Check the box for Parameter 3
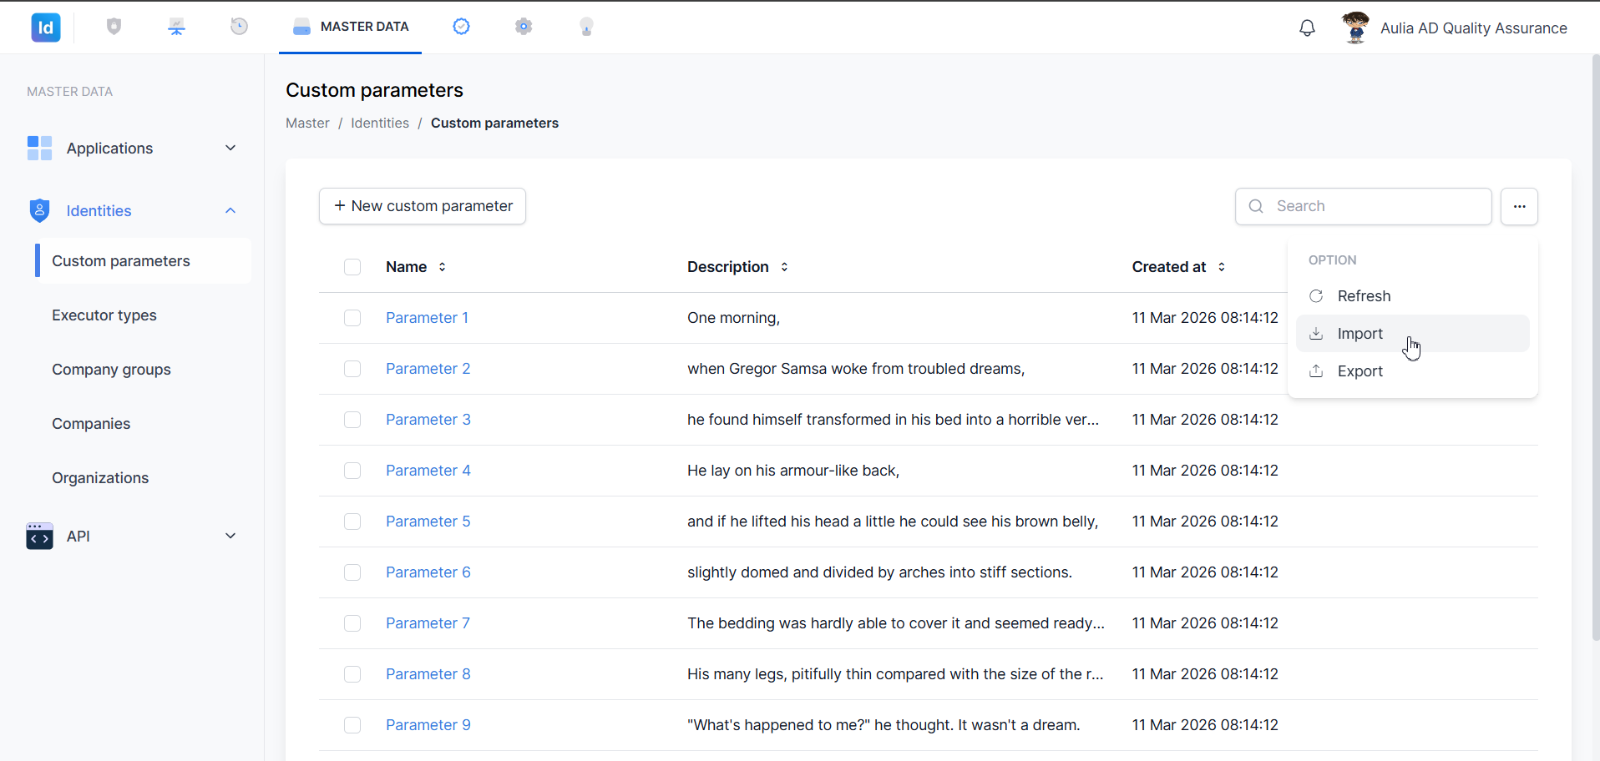Screen dimensions: 1600x761 pos(352,420)
